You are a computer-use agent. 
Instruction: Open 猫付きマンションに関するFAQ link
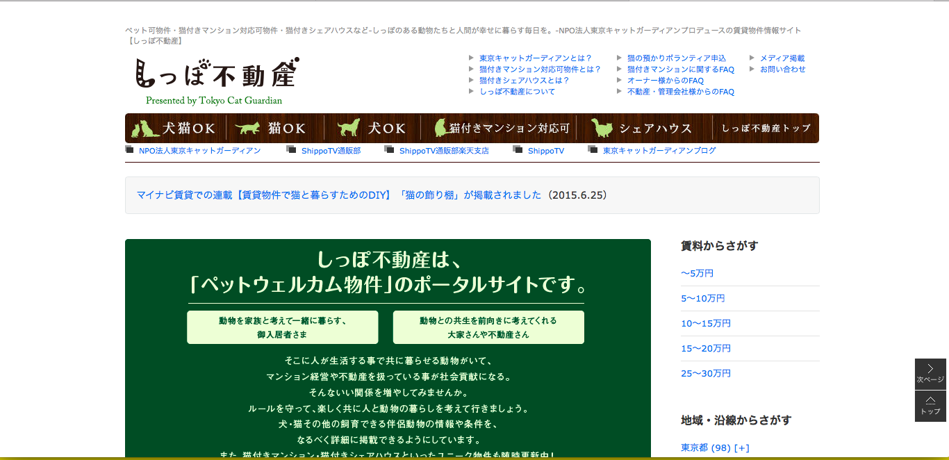[681, 69]
